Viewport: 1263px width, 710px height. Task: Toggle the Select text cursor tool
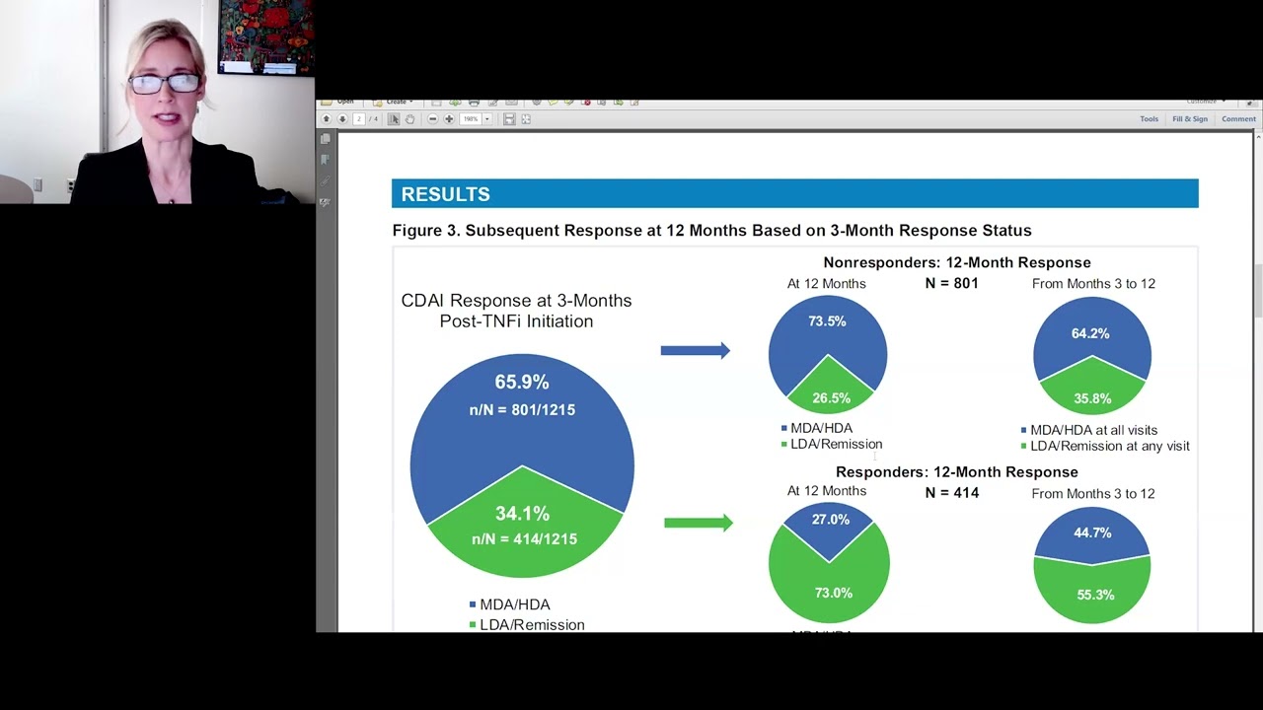point(394,119)
